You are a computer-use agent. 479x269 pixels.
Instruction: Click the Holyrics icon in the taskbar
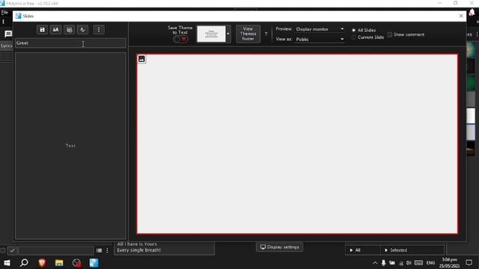tap(94, 262)
